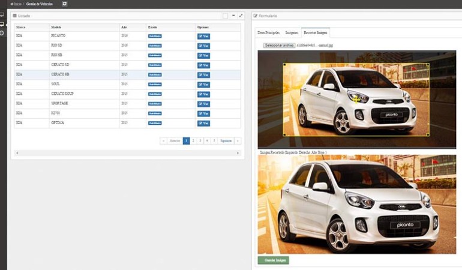Screen dimensions: 462x270
Task: Click the Ver button for RIO SD
Action: click(203, 46)
